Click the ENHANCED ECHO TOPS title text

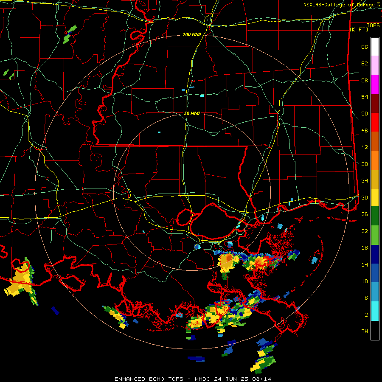pos(149,379)
